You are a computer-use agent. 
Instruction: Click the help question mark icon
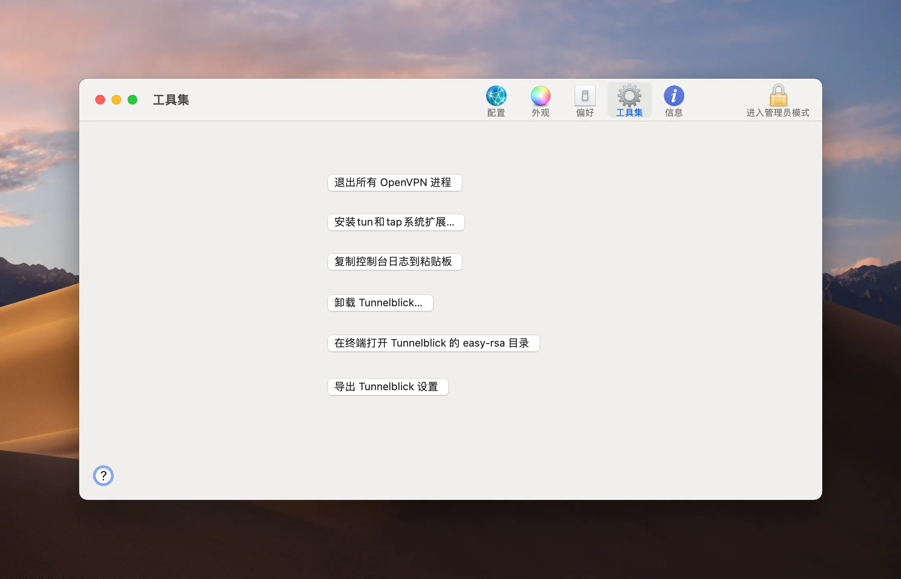(103, 476)
